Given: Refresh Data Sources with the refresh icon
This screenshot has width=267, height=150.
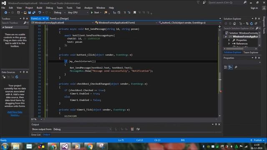Looking at the screenshot, I should [17, 77].
